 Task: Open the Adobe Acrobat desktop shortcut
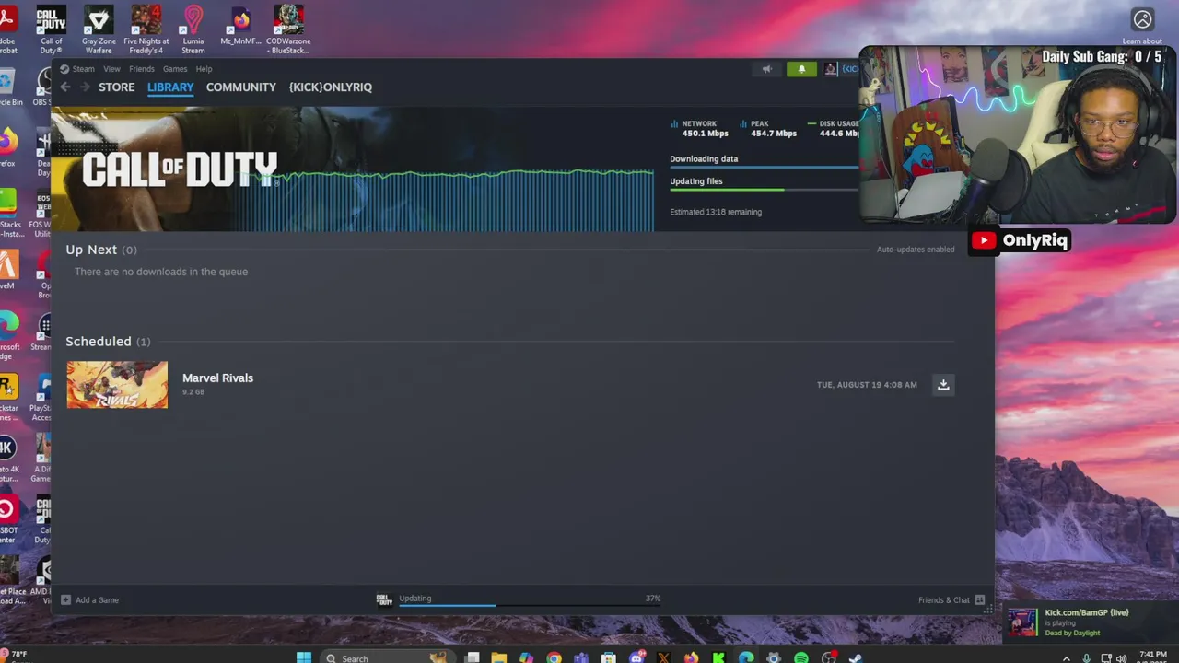click(x=7, y=30)
